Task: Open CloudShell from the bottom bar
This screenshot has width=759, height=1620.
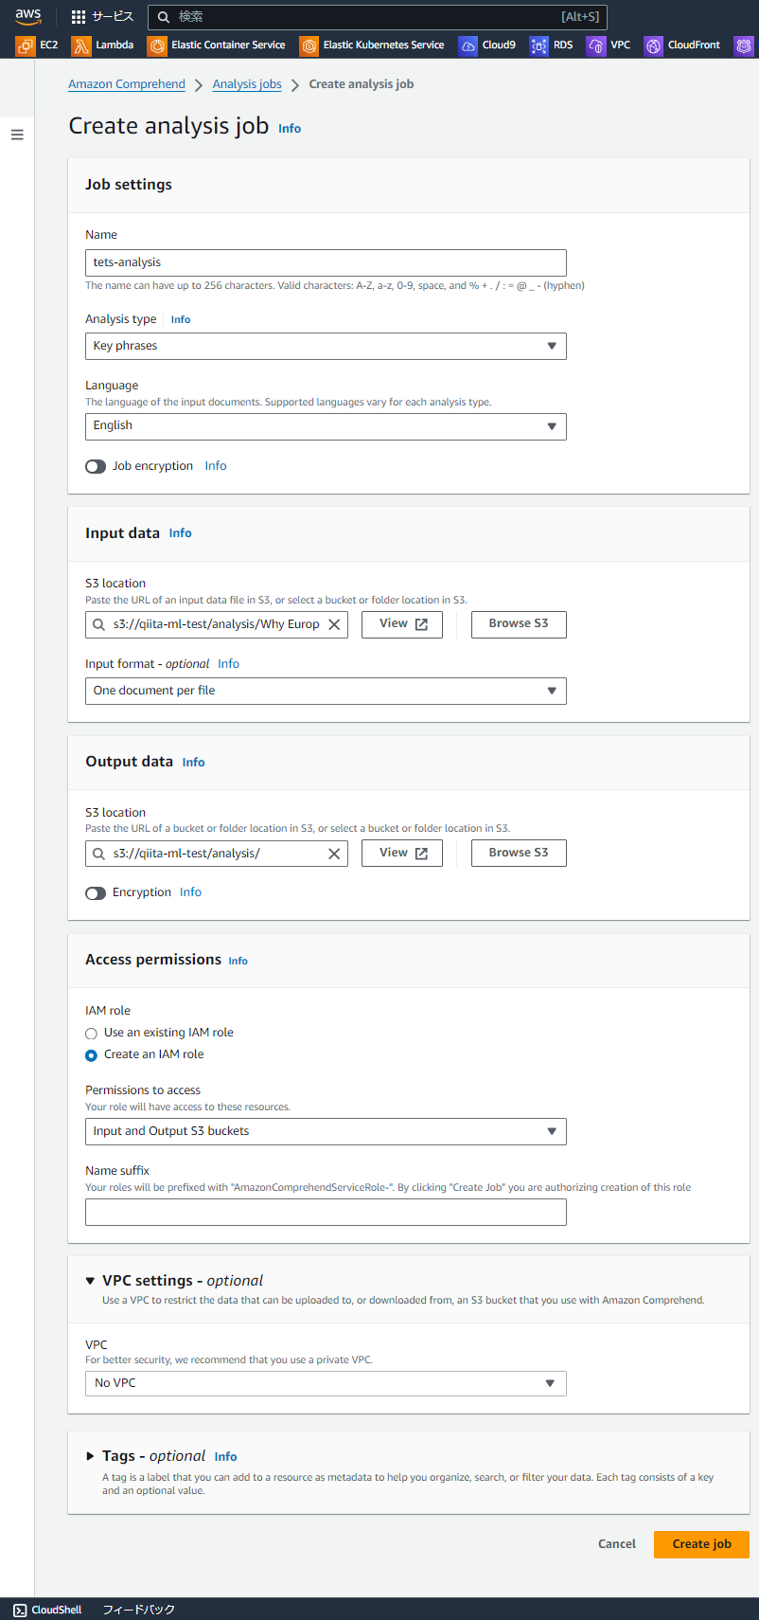Action: [45, 1609]
